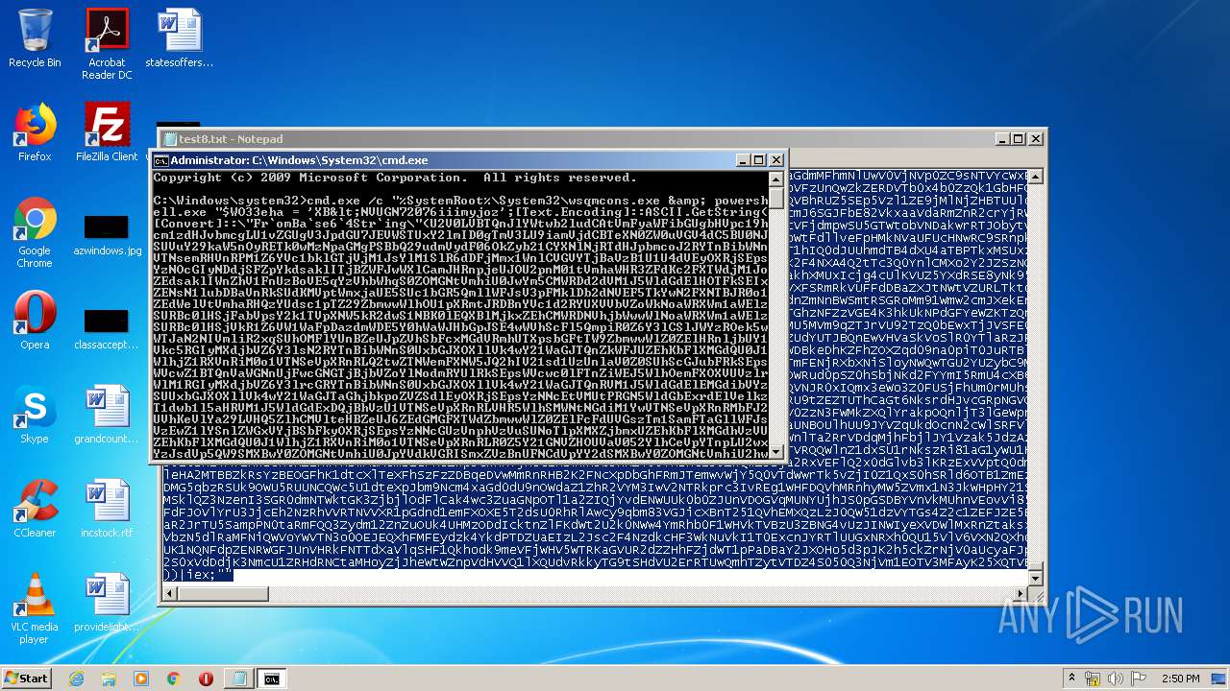Maximize the cmd.exe window
The width and height of the screenshot is (1230, 691).
[759, 160]
